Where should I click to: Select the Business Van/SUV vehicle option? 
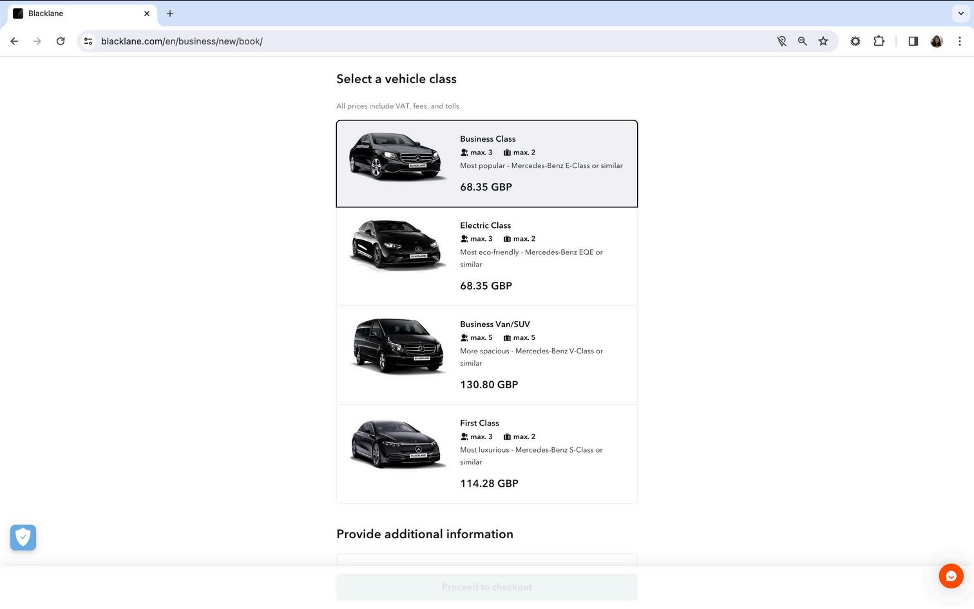pos(487,355)
